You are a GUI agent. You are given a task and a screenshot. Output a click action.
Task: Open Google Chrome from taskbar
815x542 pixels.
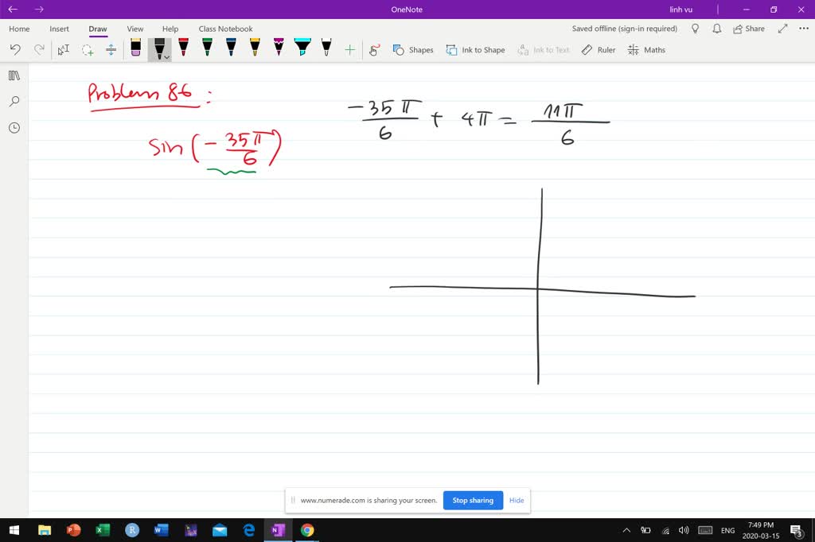[307, 530]
